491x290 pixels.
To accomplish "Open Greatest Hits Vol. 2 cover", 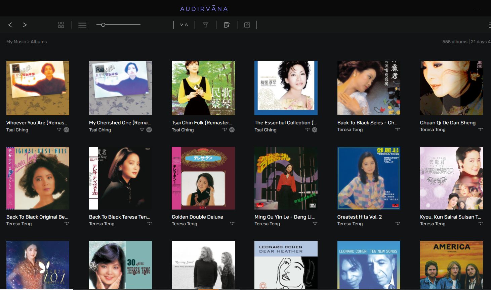I will [369, 178].
